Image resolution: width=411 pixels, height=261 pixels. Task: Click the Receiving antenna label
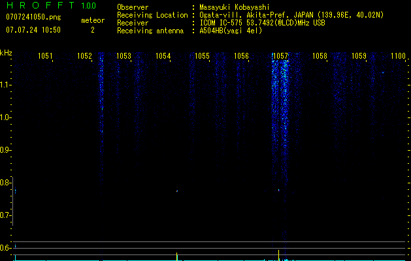150,31
